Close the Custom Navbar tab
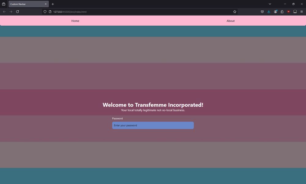 point(46,4)
